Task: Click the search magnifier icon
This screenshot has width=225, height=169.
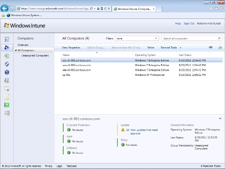Action: (x=219, y=39)
